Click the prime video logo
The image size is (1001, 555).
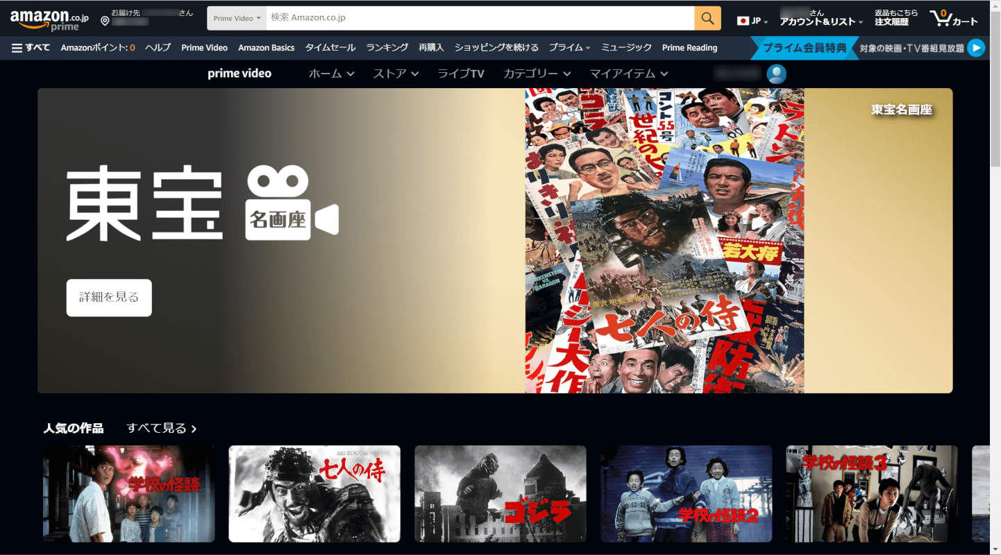(x=239, y=74)
